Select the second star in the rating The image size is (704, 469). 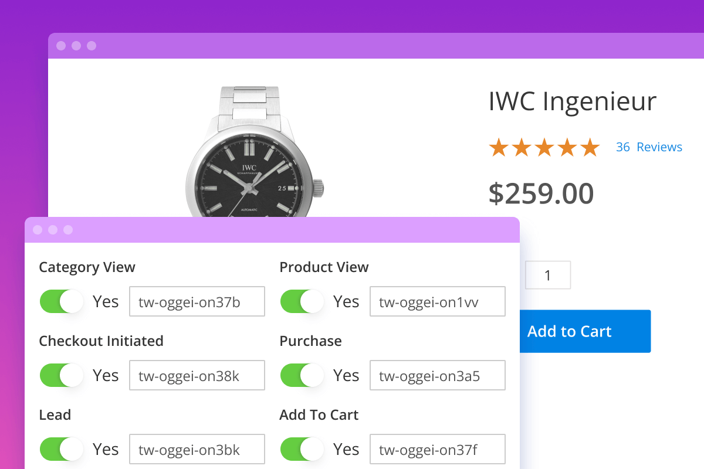coord(522,147)
